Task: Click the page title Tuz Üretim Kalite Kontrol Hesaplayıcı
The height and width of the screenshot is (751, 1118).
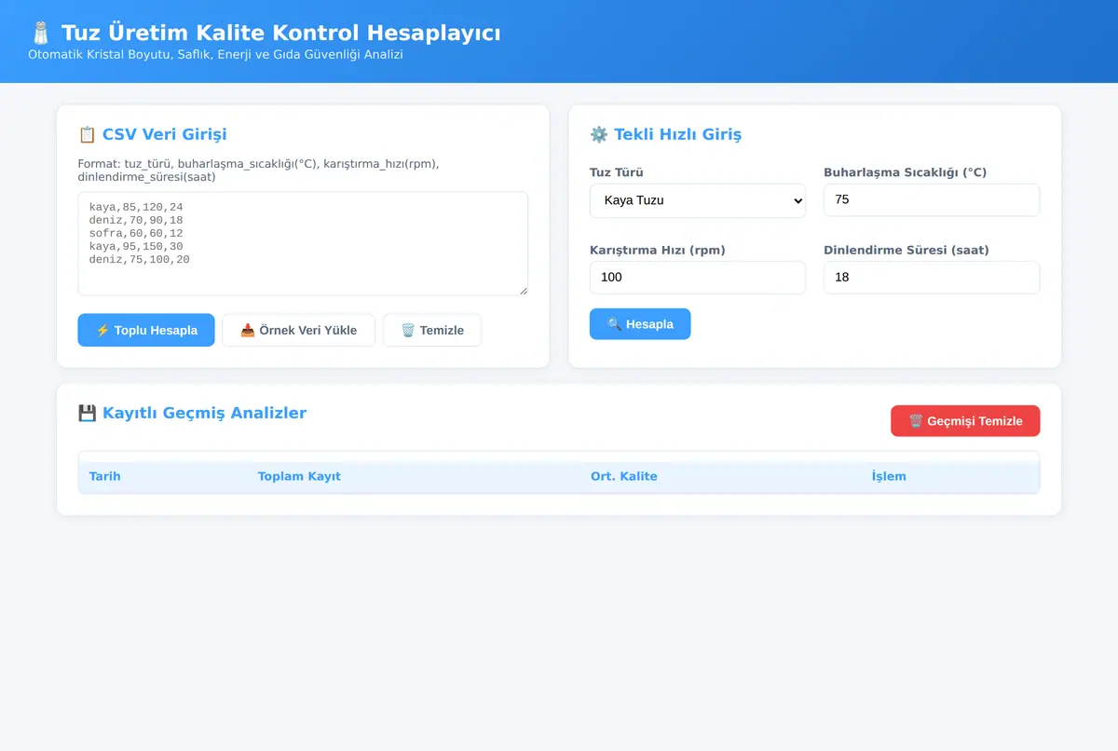Action: [280, 34]
